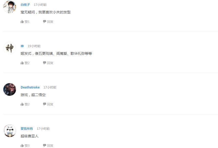Click reply bubble icon under 白桃子's comment
Image resolution: width=218 pixels, height=148 pixels.
pyautogui.click(x=45, y=22)
